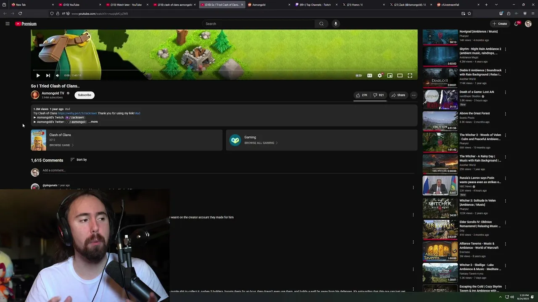Open the player settings gear
This screenshot has height=302, width=538.
[x=380, y=75]
